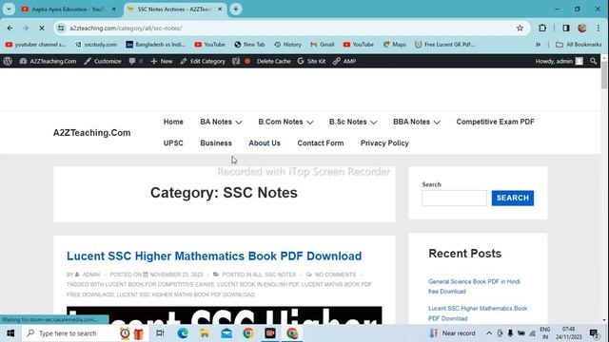Open A2ZTeaching.Com dashboard in admin bar

[49, 61]
